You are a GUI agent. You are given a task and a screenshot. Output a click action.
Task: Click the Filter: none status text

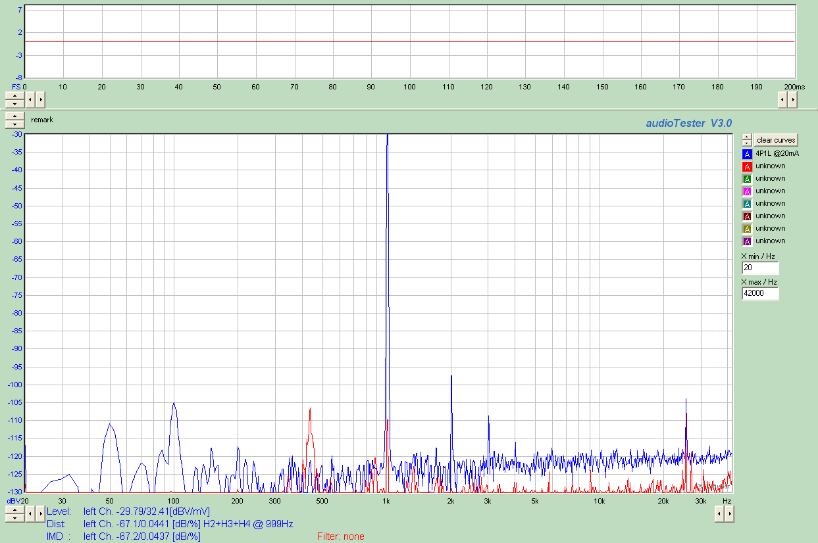(x=340, y=536)
